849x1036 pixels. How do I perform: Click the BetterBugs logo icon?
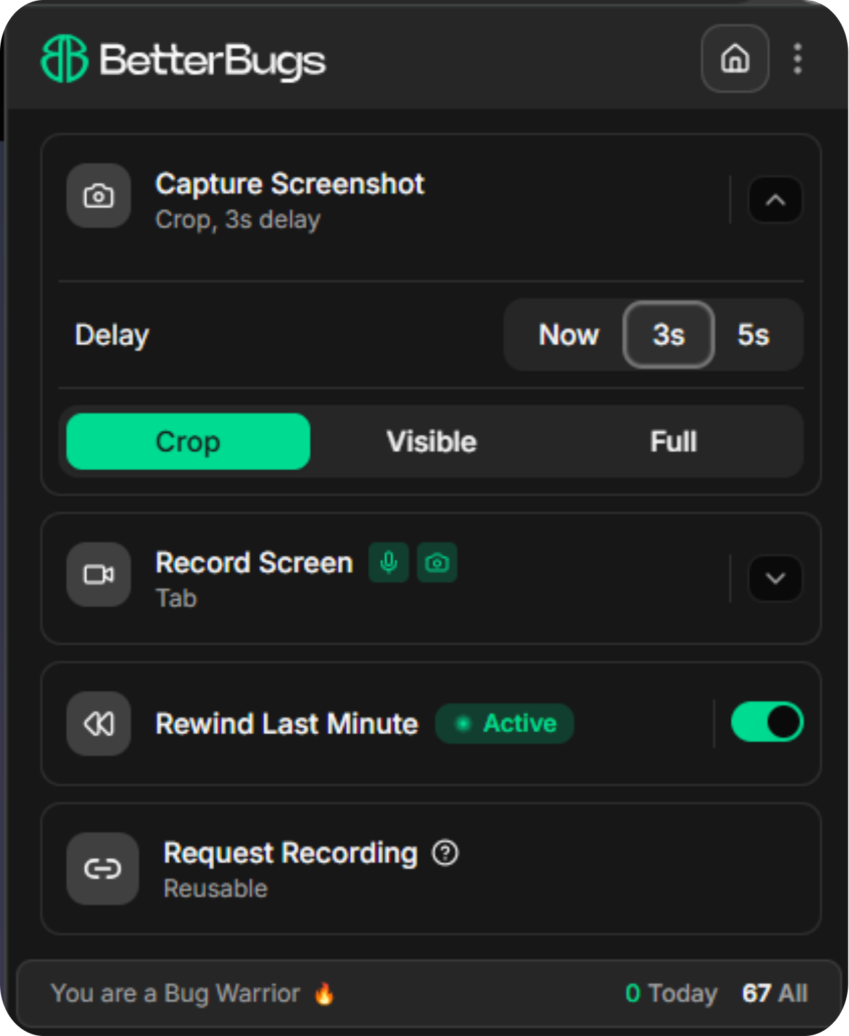[64, 59]
